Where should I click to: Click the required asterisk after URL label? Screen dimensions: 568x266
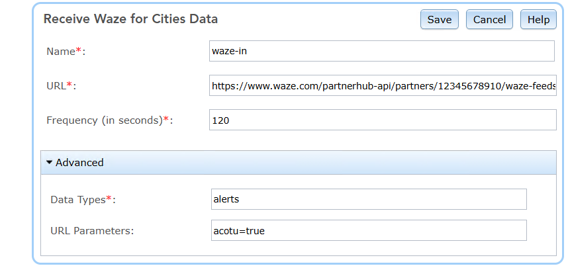[69, 85]
